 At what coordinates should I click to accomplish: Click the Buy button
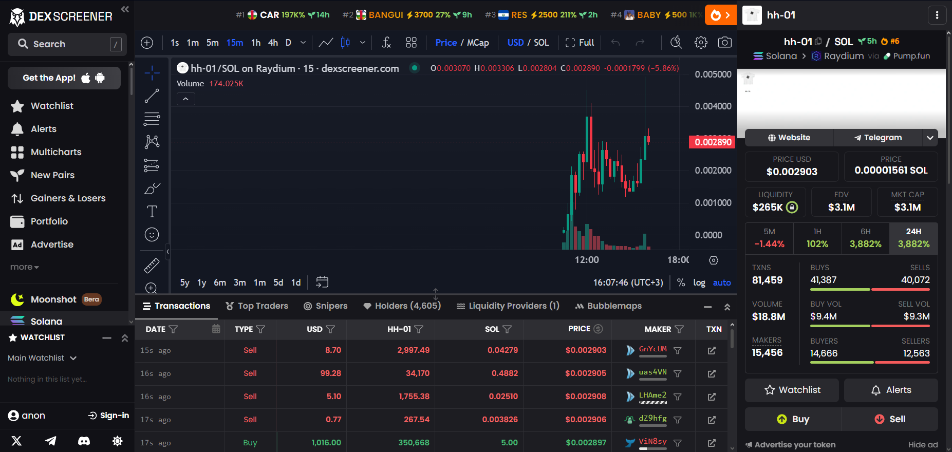click(793, 419)
